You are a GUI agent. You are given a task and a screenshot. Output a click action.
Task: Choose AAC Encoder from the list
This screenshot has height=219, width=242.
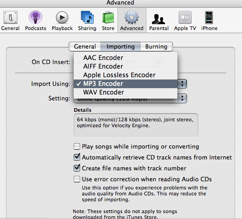point(126,58)
